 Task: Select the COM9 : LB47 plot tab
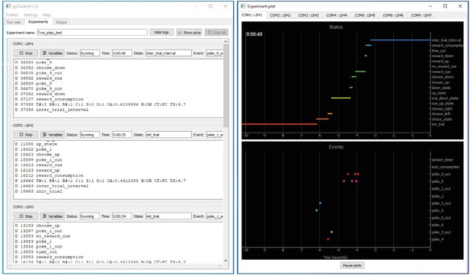421,15
